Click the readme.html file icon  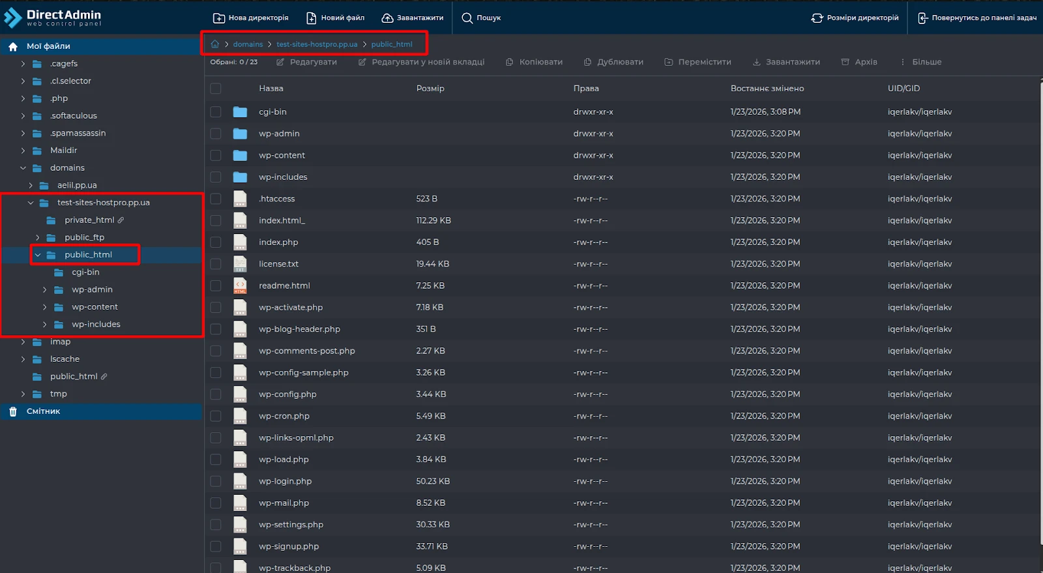point(240,286)
